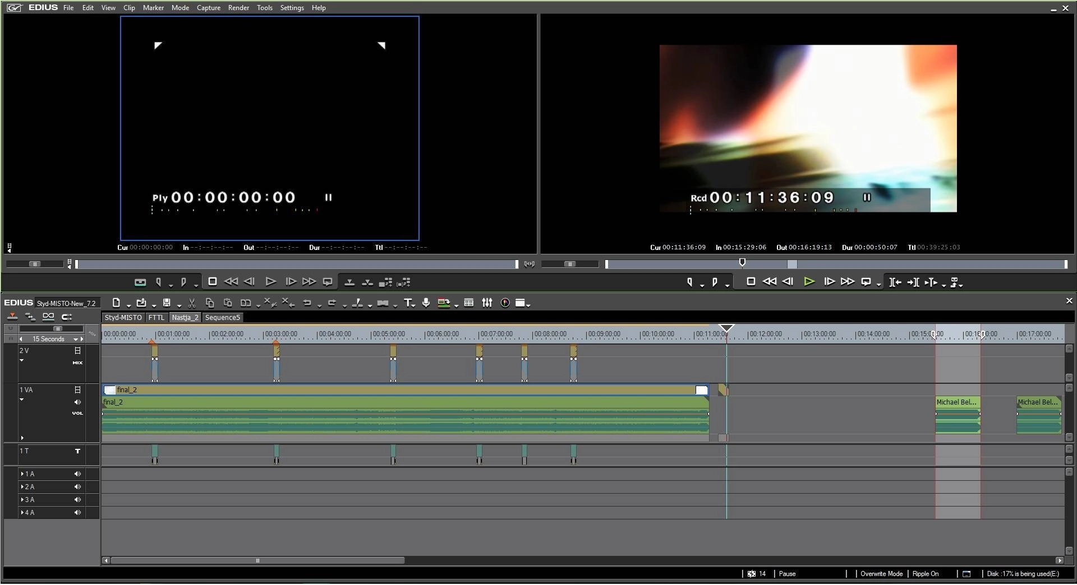Click the Add Cut Point icon
The image size is (1077, 585).
(x=357, y=303)
